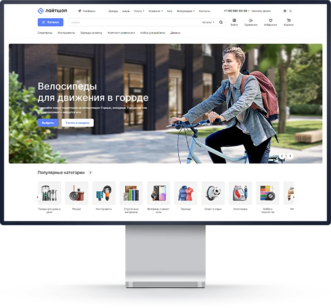Screen dimensions: 331x308
Task: Click the Найти search input field
Action: click(x=132, y=22)
